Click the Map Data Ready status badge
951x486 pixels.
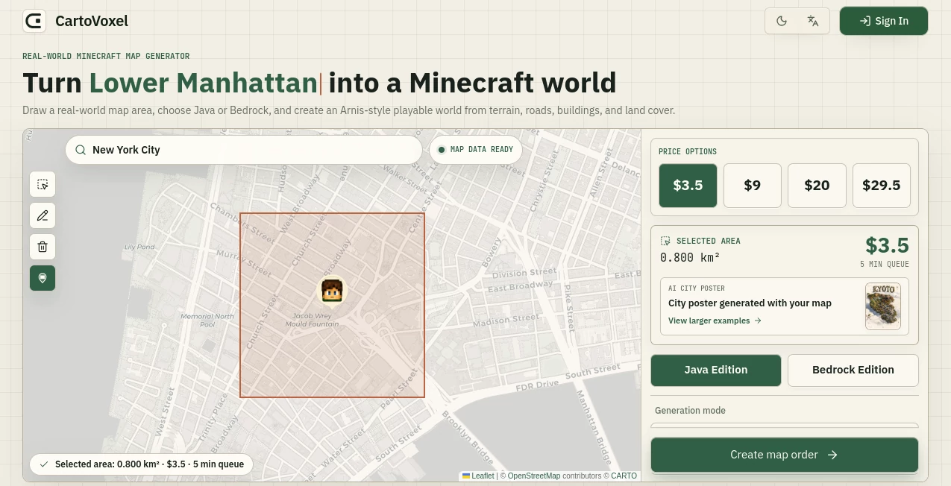(x=476, y=150)
